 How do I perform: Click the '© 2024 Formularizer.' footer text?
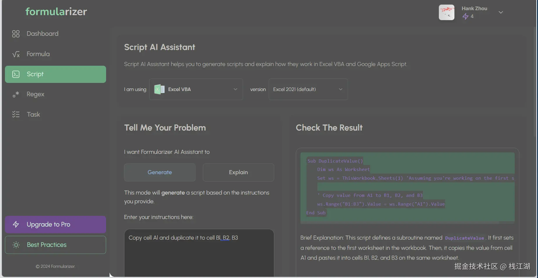point(55,266)
